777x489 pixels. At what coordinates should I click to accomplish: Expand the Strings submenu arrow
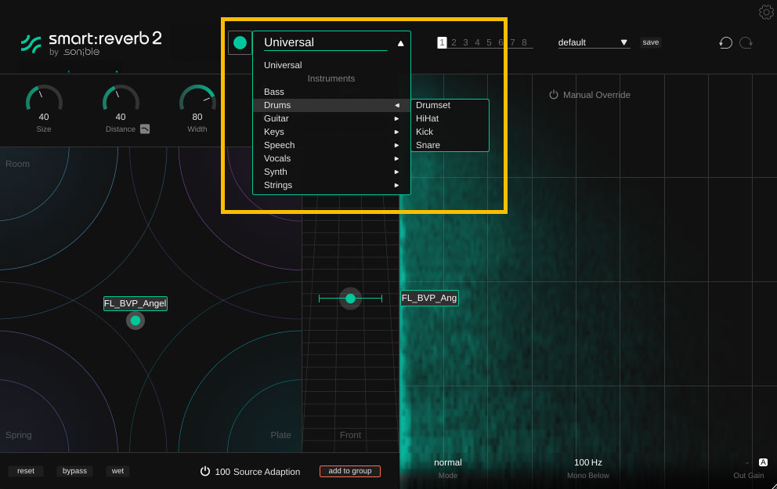[x=396, y=185]
